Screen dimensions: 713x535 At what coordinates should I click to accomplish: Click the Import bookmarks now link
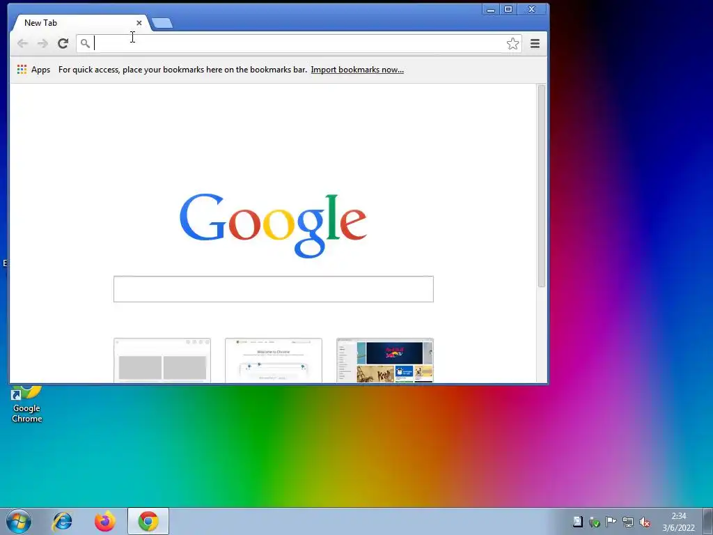point(357,70)
